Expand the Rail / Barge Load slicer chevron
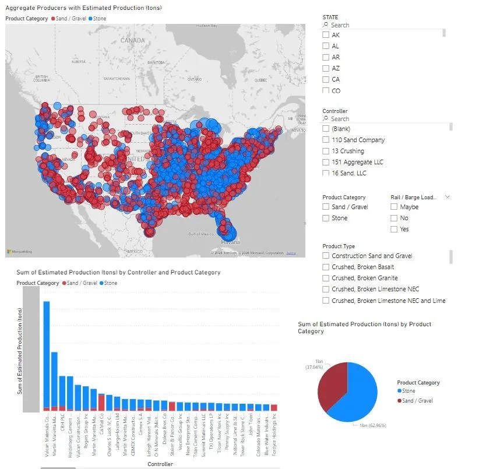This screenshot has height=469, width=486. point(448,197)
